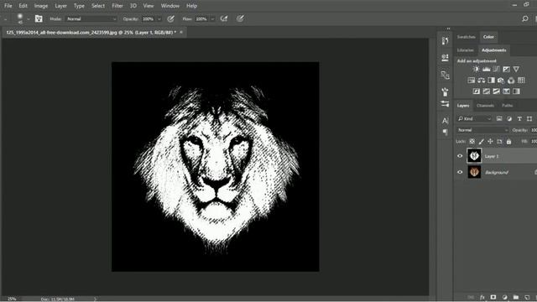Toggle lock image pixels brush icon
The image size is (537, 302).
coord(481,142)
